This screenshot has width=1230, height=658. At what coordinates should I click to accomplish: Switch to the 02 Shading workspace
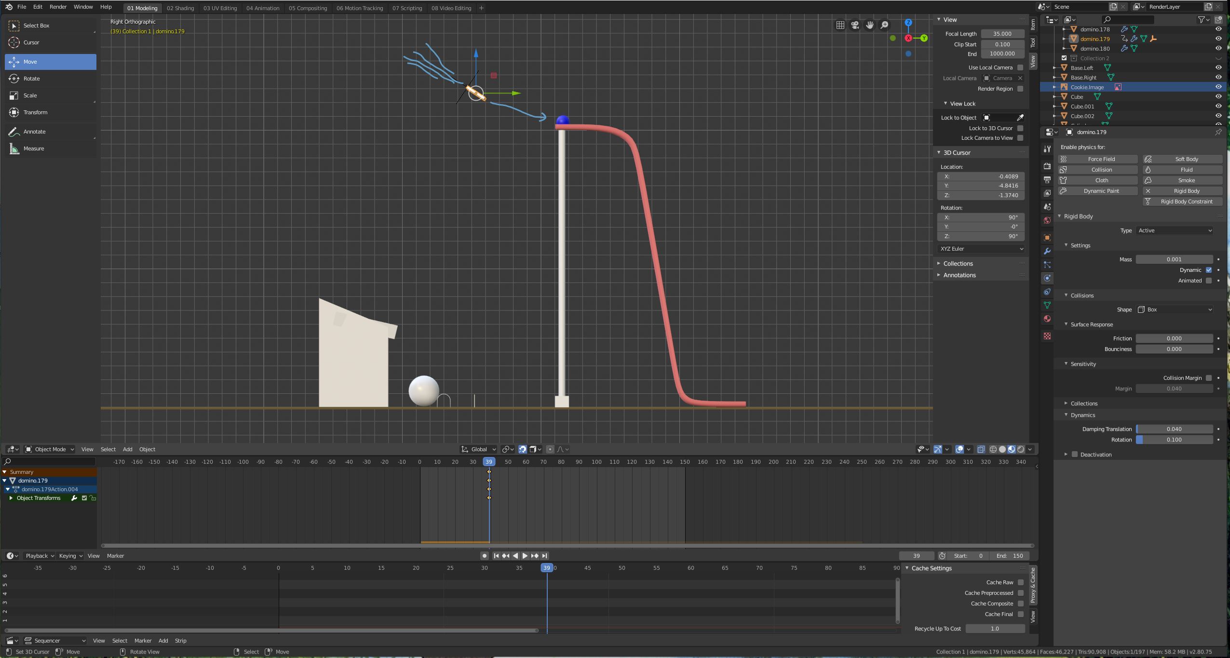tap(180, 8)
